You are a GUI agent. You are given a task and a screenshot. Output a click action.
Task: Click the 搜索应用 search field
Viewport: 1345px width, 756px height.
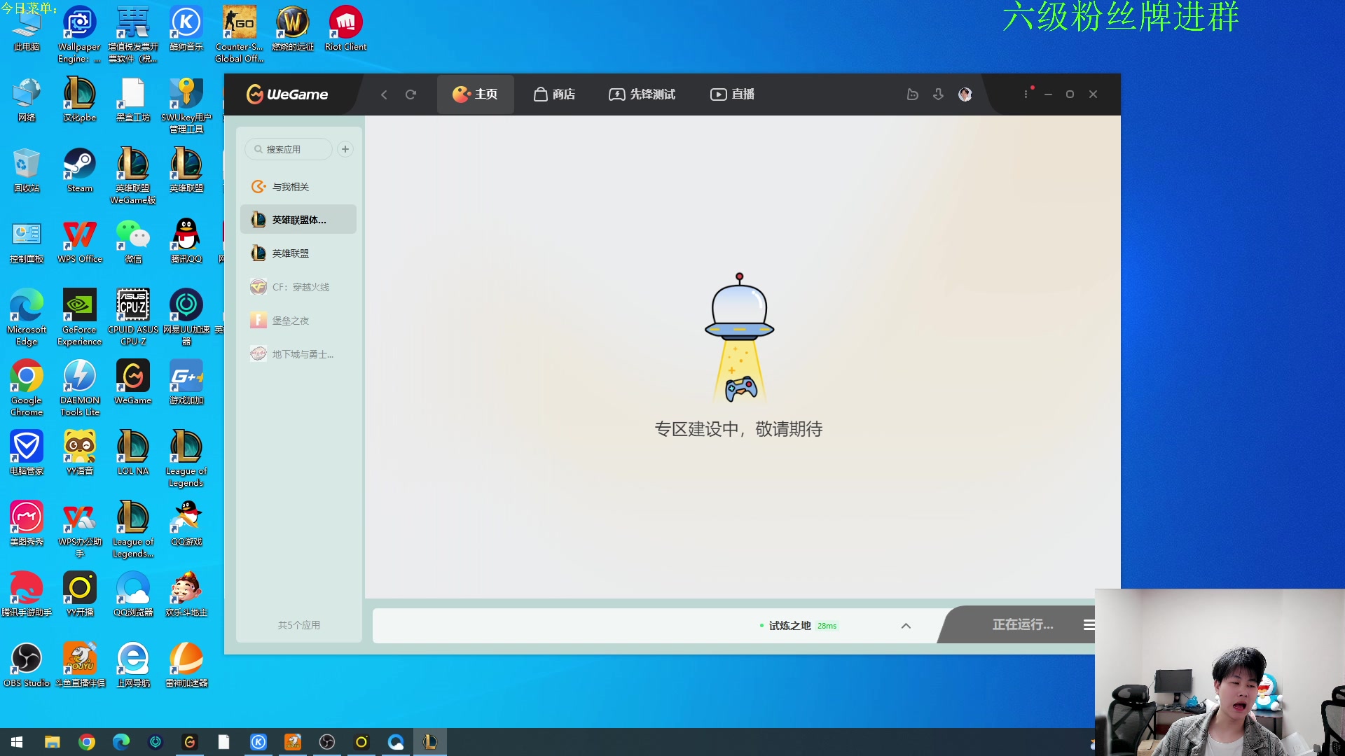point(288,149)
